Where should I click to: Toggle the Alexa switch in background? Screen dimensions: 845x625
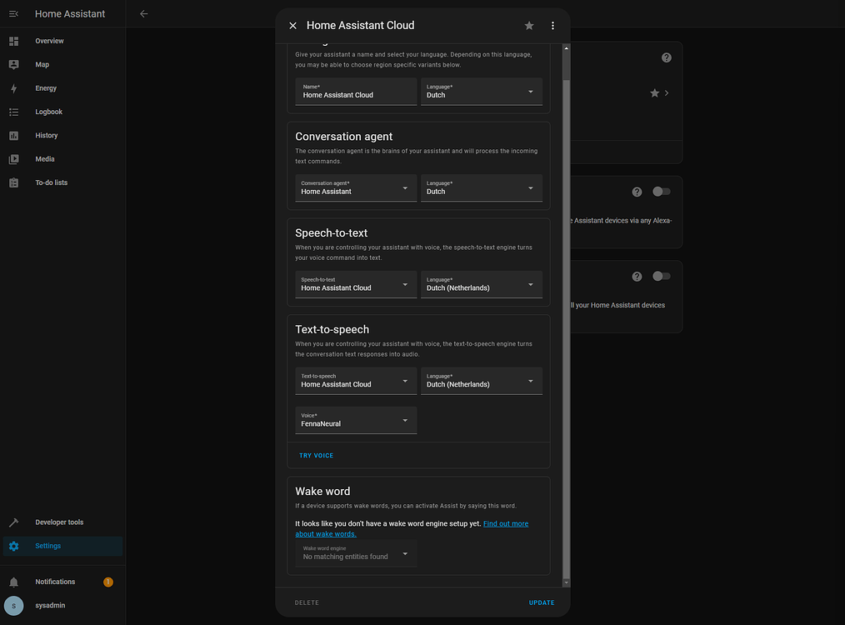pos(661,192)
